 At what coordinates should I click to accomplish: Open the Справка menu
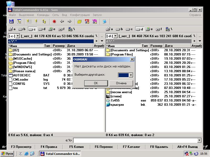[x=195, y=15]
